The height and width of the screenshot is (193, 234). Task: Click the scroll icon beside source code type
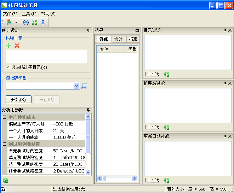click(84, 86)
